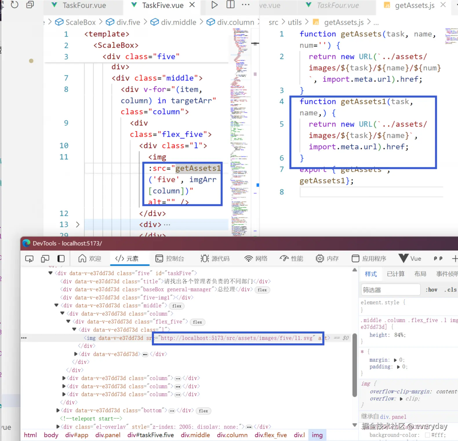The width and height of the screenshot is (458, 441).
Task: Select inspect element tool in DevTools
Action: tap(29, 259)
